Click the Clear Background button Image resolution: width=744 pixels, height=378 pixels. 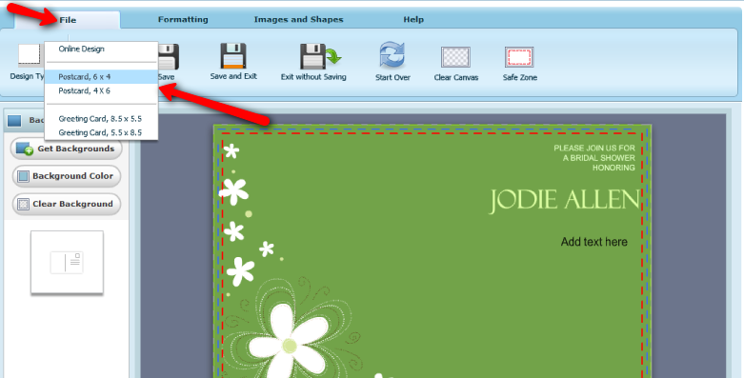(x=66, y=205)
